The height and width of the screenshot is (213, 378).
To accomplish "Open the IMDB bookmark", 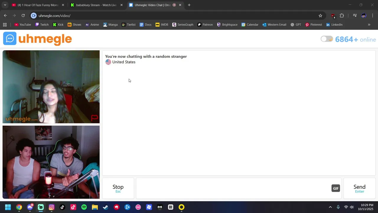I will point(162,25).
